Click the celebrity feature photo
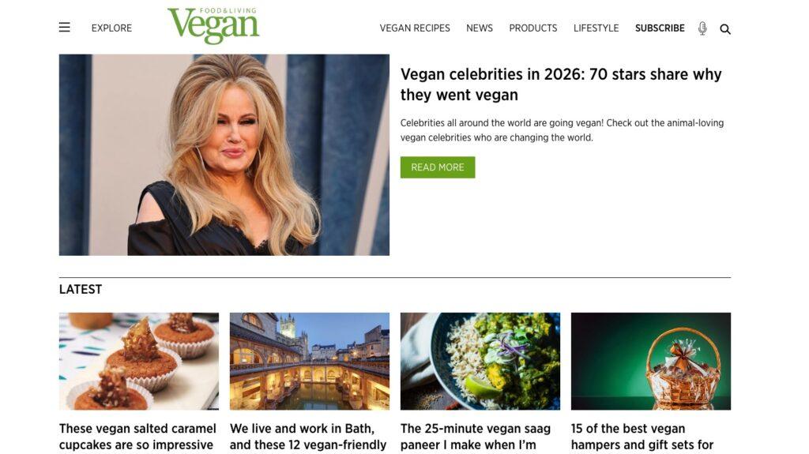Image resolution: width=809 pixels, height=454 pixels. pyautogui.click(x=224, y=155)
